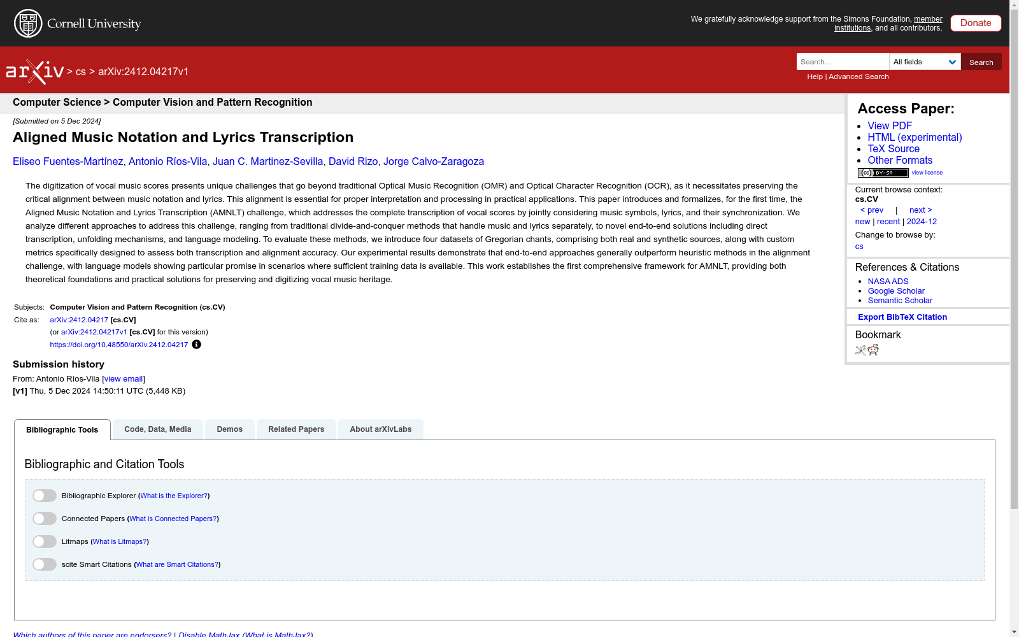This screenshot has width=1019, height=637.
Task: Click the arXiv:2412.04217v1 version link
Action: point(94,332)
